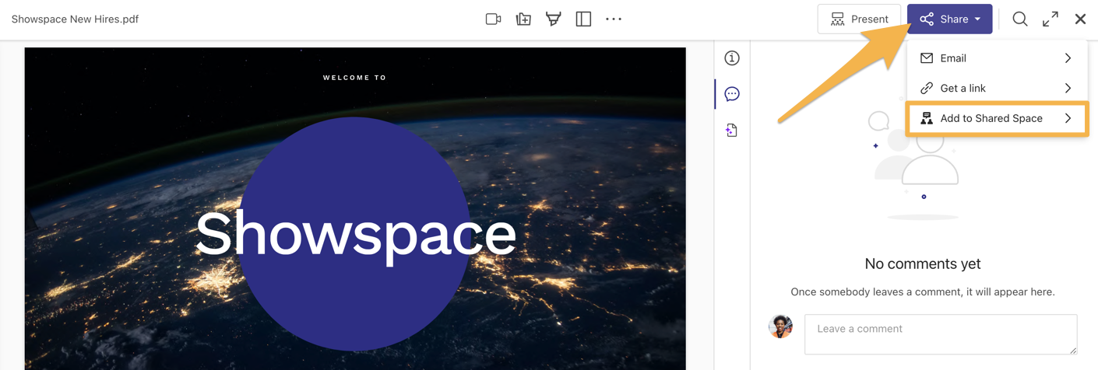The height and width of the screenshot is (370, 1098).
Task: Expand the Email submenu chevron
Action: [1068, 58]
